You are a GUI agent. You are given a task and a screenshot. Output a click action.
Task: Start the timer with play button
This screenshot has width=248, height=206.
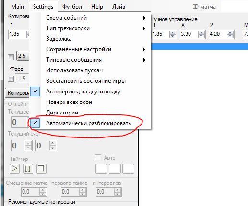click(x=14, y=169)
